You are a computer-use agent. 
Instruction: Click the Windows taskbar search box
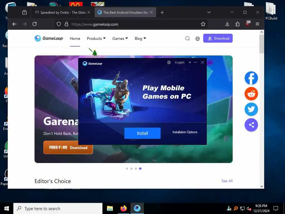pyautogui.click(x=58, y=208)
